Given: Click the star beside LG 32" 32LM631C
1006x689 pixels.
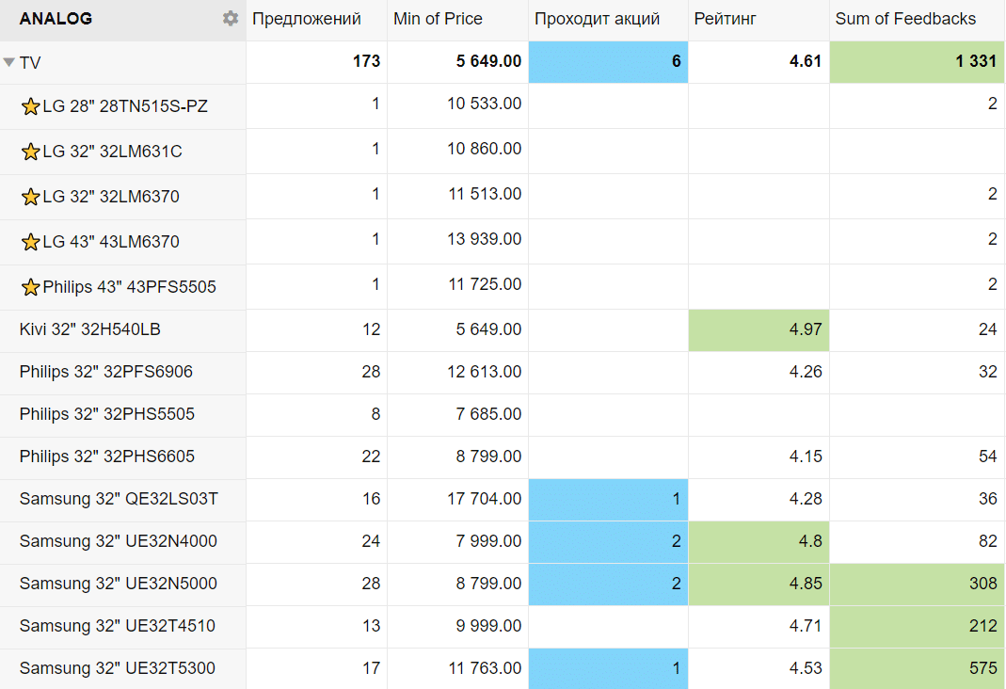Looking at the screenshot, I should coord(30,152).
